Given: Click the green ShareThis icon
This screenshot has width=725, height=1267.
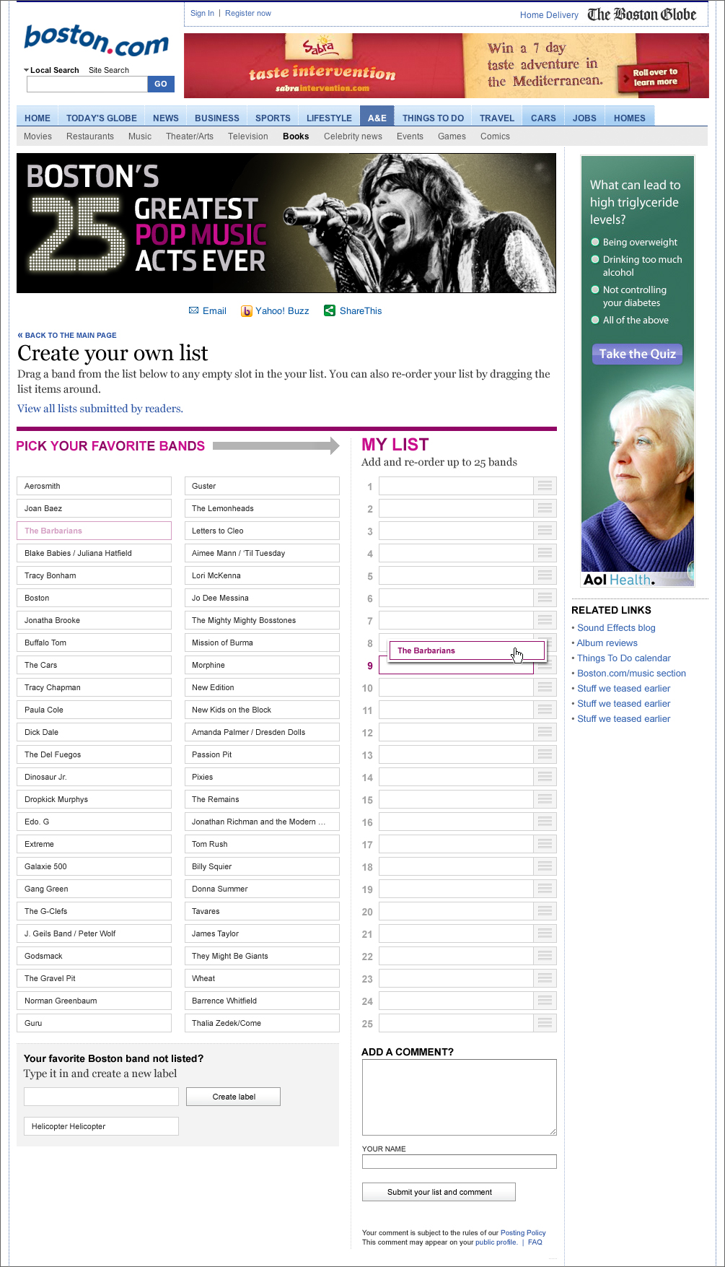Looking at the screenshot, I should (x=330, y=310).
